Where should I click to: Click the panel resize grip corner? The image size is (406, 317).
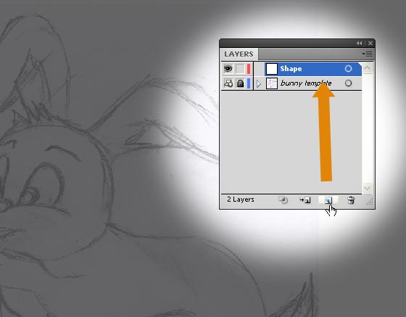coord(370,202)
